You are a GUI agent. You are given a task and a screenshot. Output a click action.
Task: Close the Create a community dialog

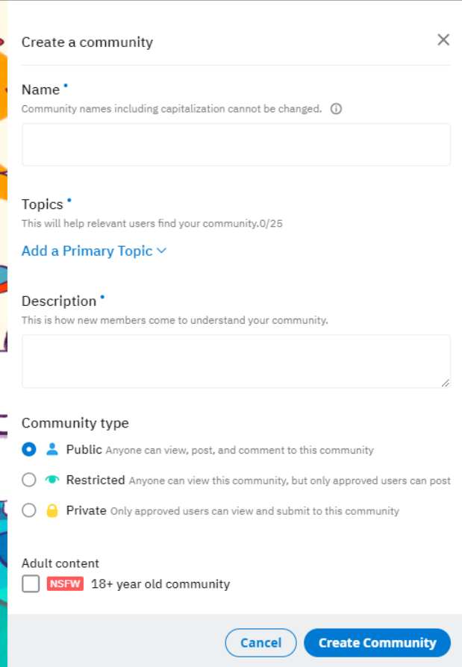[x=443, y=40]
